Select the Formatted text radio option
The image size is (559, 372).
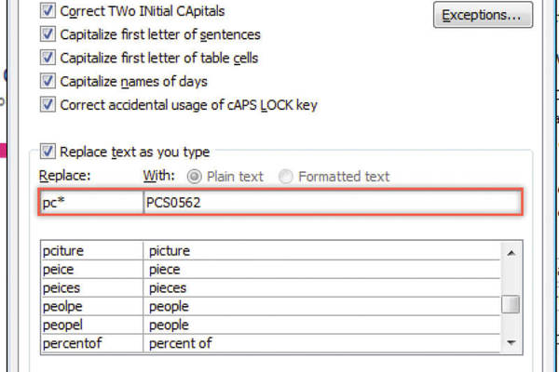[x=286, y=176]
